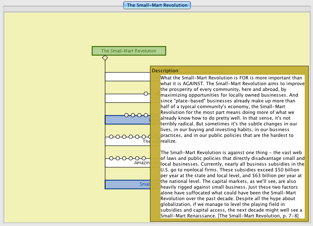The image size is (313, 226).
Task: Click the first circle above the 'The' node
Action: point(111,137)
